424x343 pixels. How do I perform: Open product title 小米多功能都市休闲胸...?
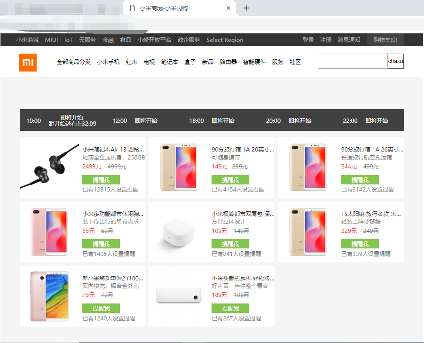tap(113, 214)
